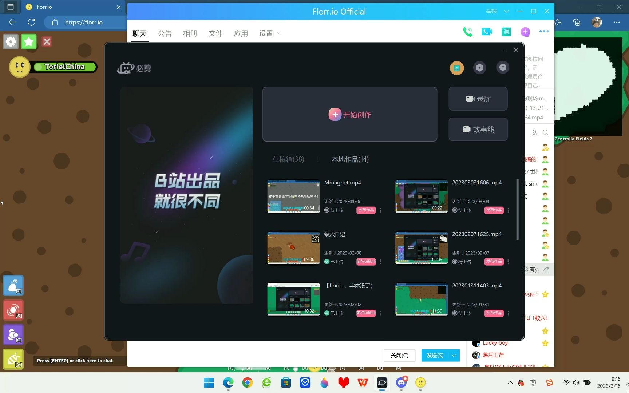This screenshot has width=629, height=393.
Task: Expand the send options arrow next to 发送
Action: click(454, 356)
